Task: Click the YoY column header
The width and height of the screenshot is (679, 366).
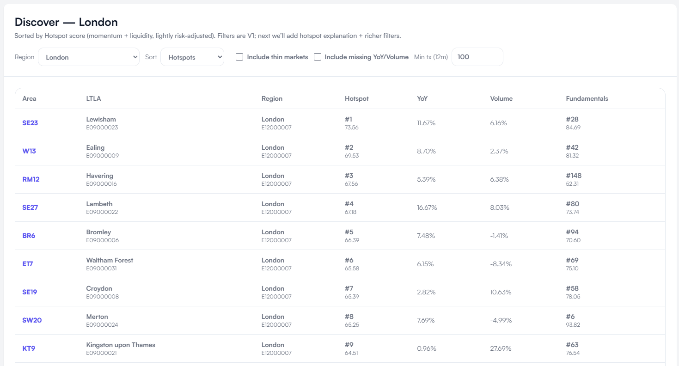Action: pyautogui.click(x=422, y=98)
